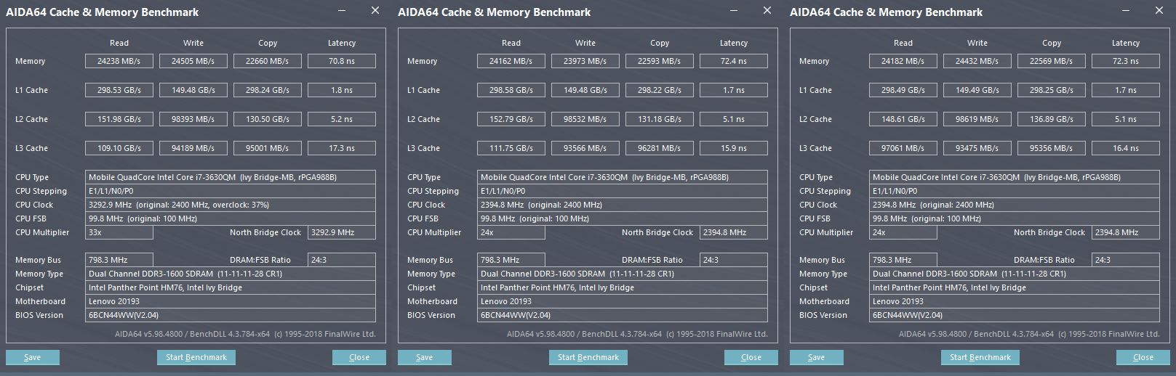The width and height of the screenshot is (1176, 376).
Task: Click North Bridge Clock value 3292.9 MHz
Action: click(342, 232)
